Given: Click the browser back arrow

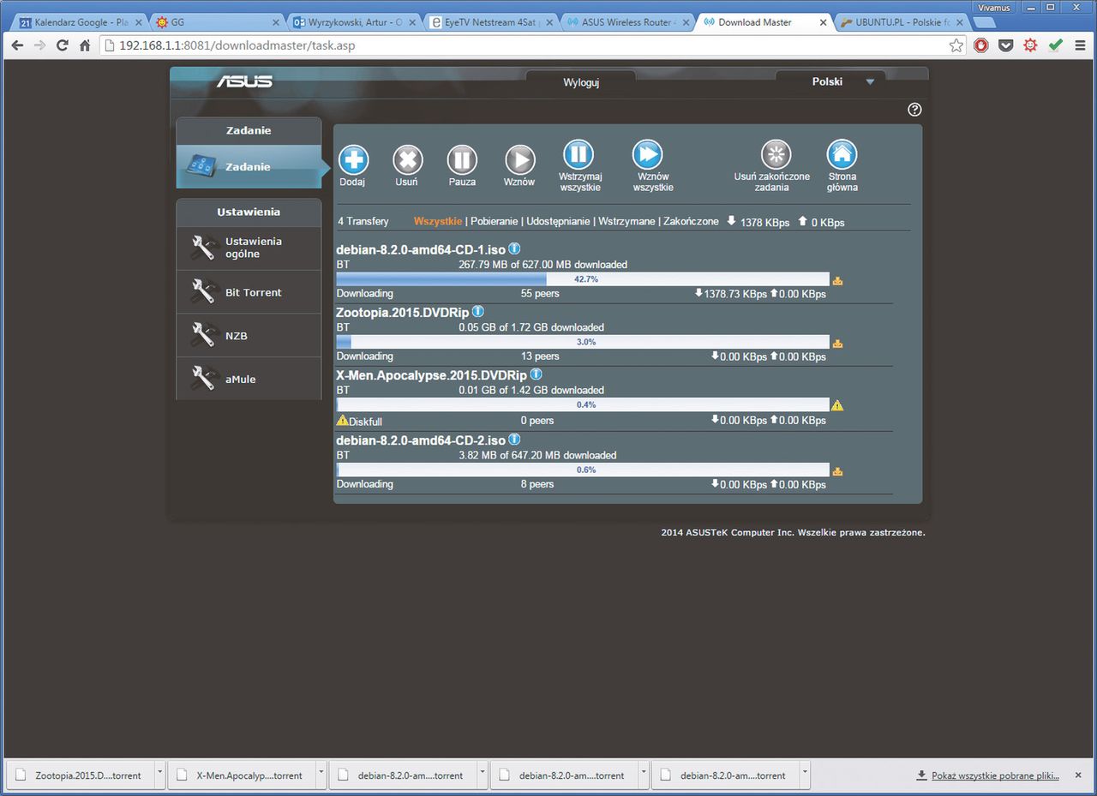Looking at the screenshot, I should tap(16, 45).
